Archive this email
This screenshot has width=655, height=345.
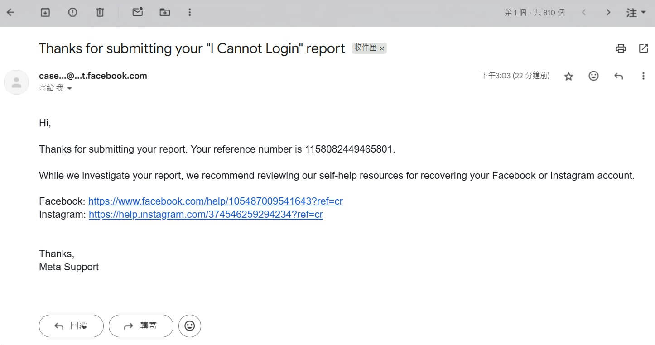45,12
